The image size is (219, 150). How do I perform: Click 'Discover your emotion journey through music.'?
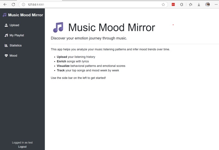tap(89, 38)
